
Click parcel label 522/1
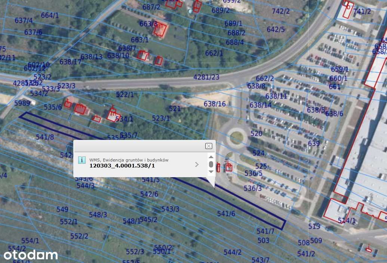tap(125, 94)
